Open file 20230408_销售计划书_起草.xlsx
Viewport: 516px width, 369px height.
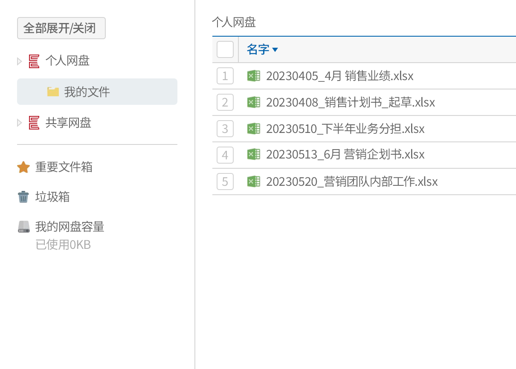350,102
